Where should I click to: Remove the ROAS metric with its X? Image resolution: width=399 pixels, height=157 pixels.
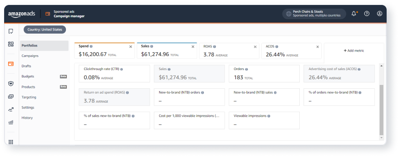255,47
